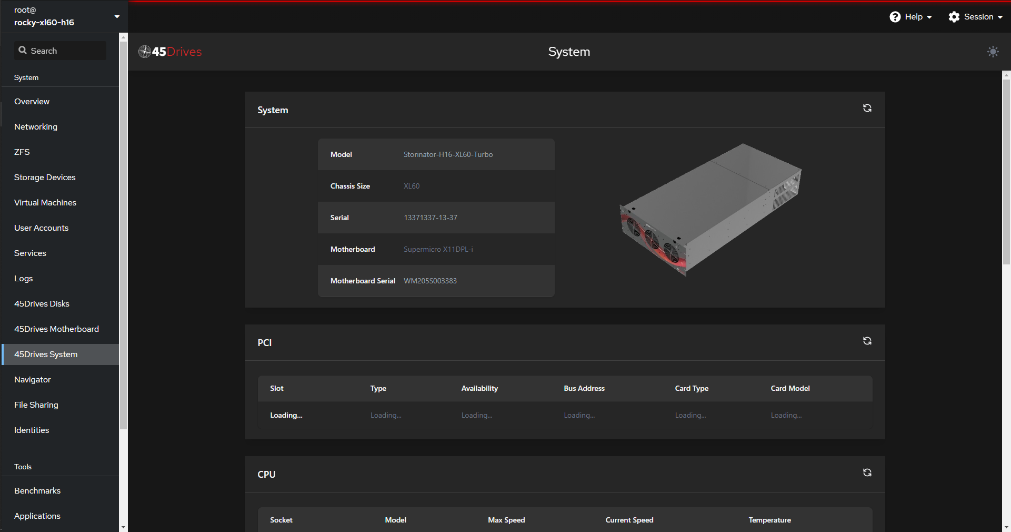Click motherboard value Supermicro X11DPL-i
Viewport: 1011px width, 532px height.
pos(438,249)
